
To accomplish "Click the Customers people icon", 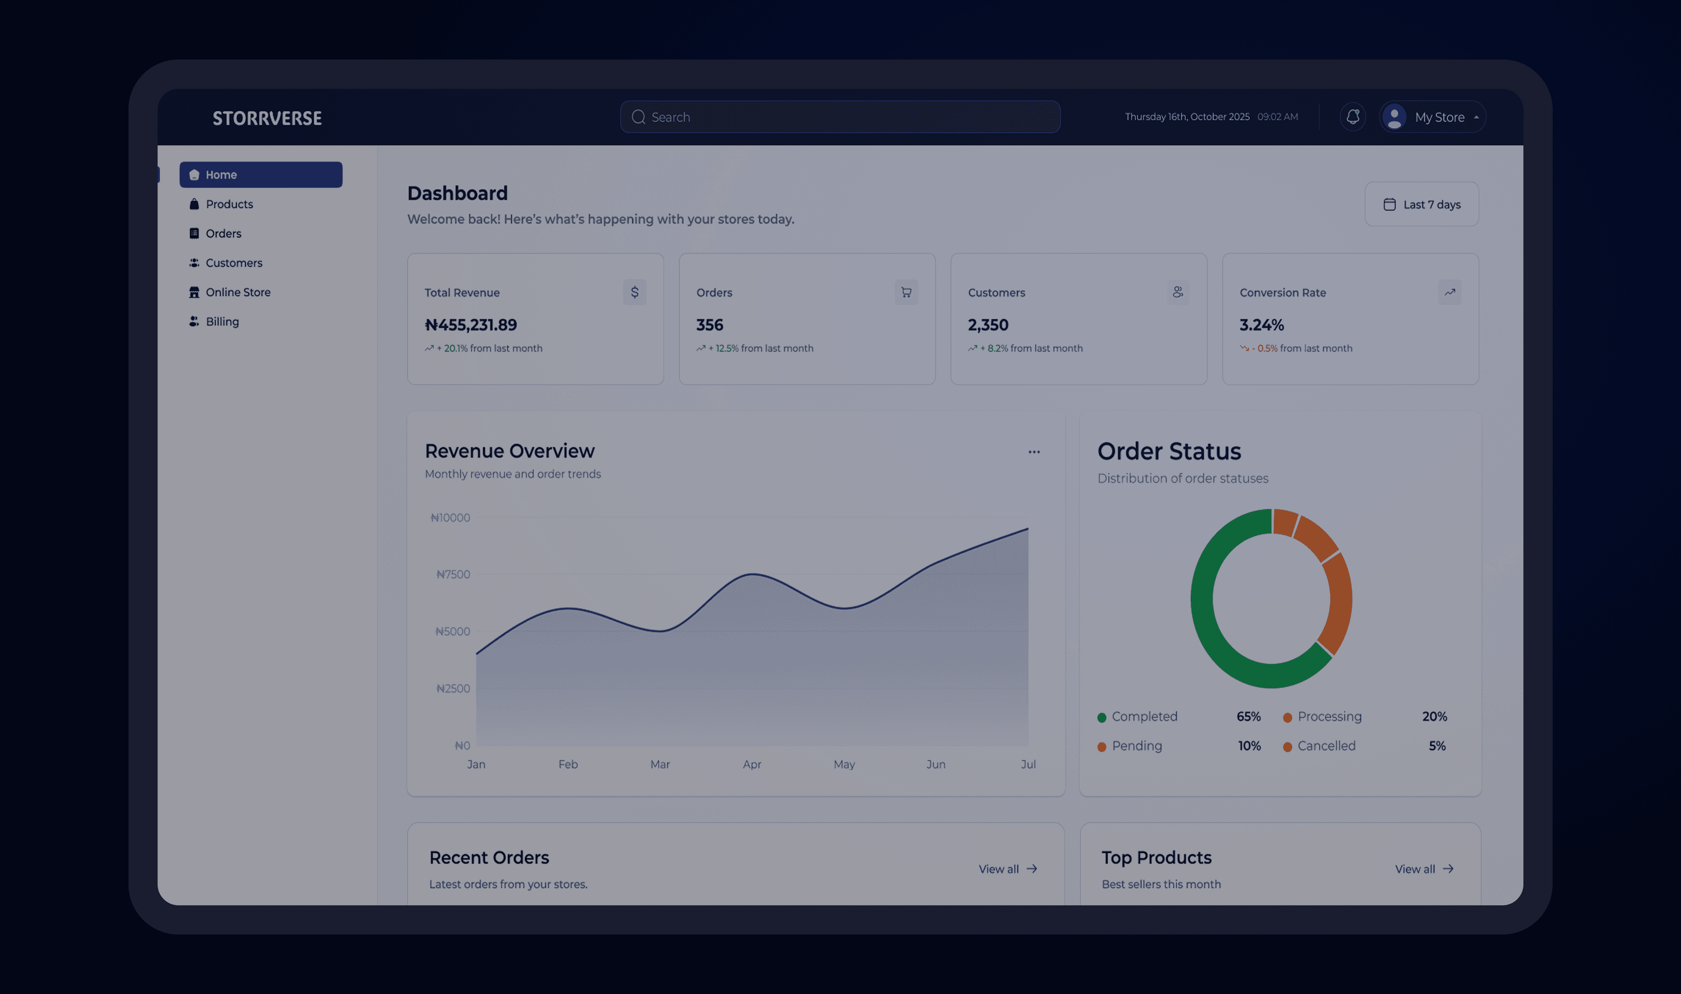I will pyautogui.click(x=194, y=263).
